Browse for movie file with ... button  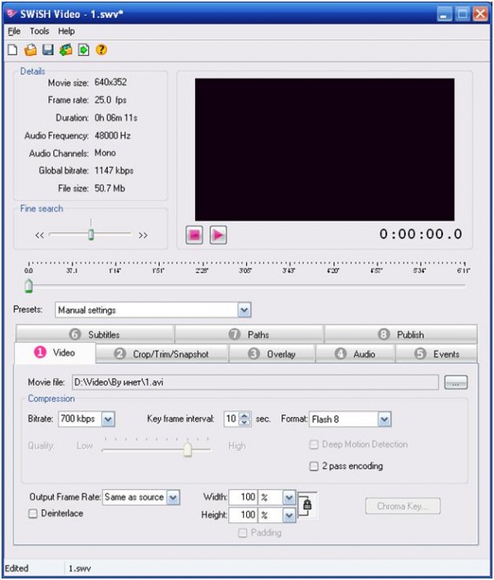tap(455, 382)
